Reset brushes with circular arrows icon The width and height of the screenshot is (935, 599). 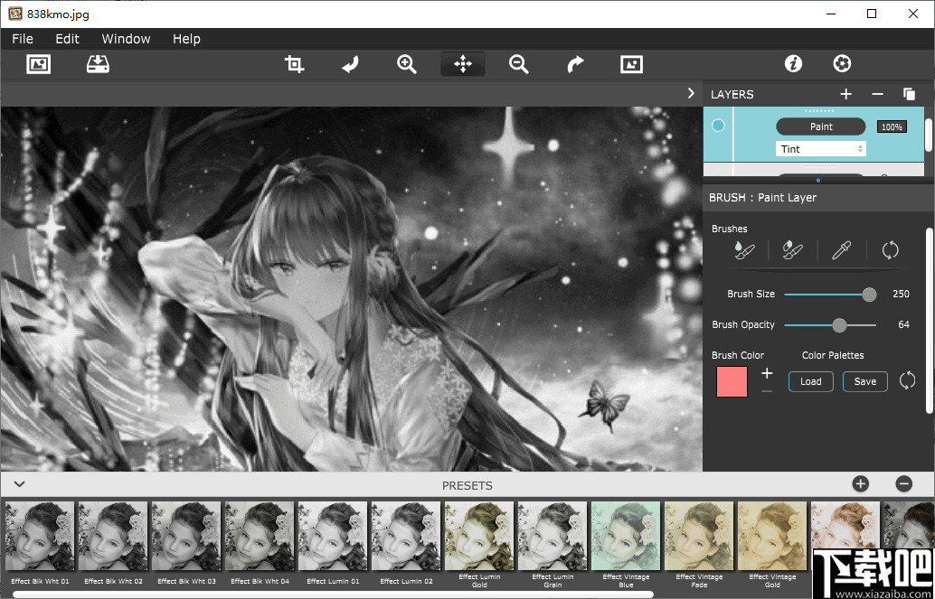point(890,250)
